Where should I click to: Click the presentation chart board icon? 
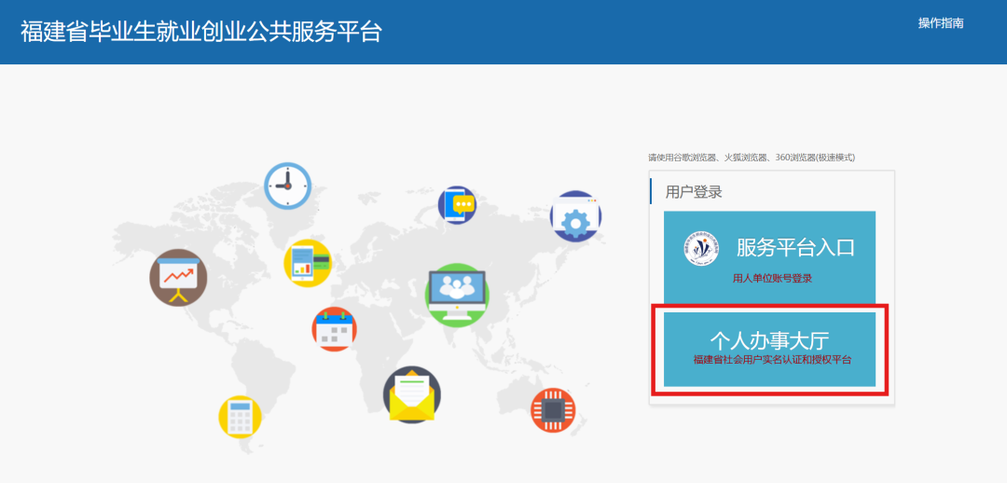point(178,278)
